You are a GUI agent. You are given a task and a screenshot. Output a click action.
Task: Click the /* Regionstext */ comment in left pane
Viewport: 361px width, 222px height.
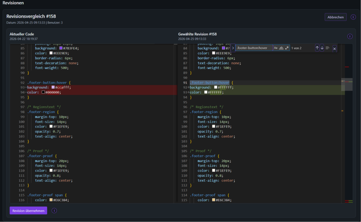click(x=44, y=107)
